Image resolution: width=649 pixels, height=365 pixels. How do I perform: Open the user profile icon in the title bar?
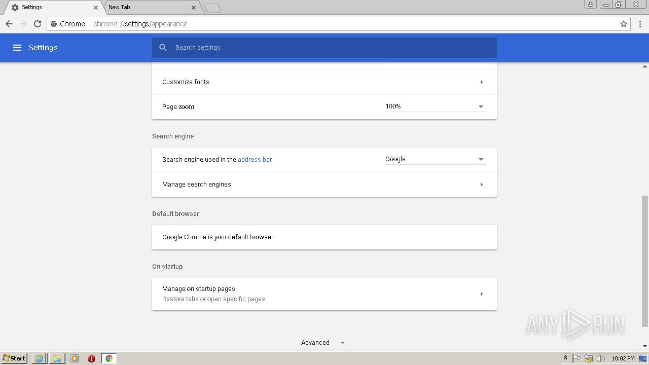[x=590, y=4]
